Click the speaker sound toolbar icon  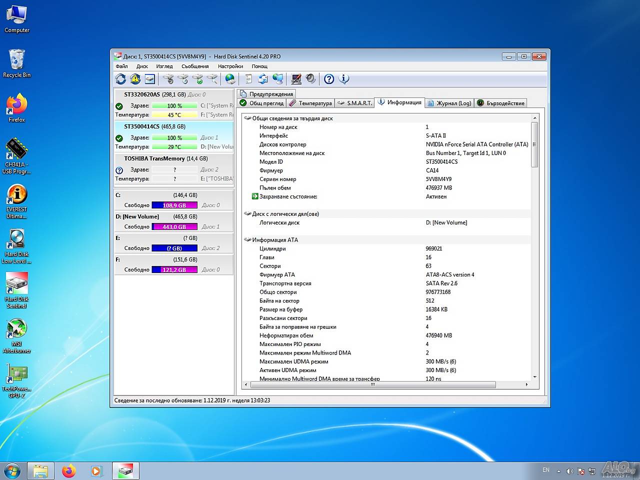pos(310,79)
